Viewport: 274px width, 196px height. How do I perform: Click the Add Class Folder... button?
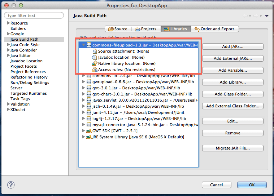point(233,94)
